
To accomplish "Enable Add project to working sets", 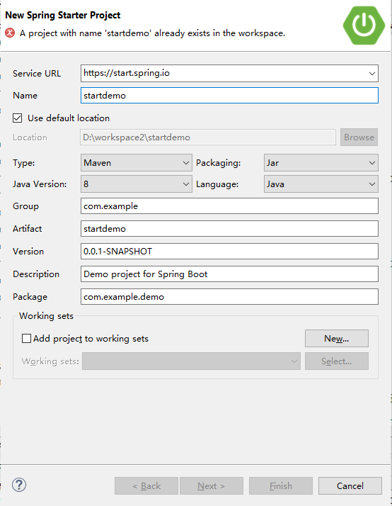I will [26, 339].
